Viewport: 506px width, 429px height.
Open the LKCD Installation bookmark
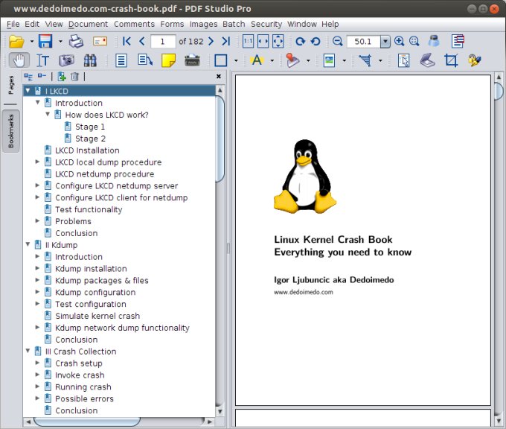coord(87,150)
